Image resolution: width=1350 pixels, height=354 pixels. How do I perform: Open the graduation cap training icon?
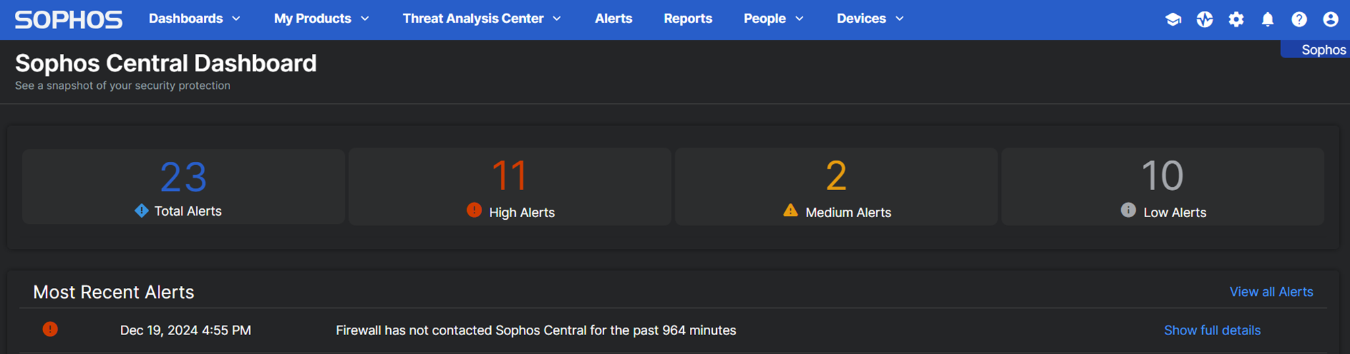point(1173,20)
